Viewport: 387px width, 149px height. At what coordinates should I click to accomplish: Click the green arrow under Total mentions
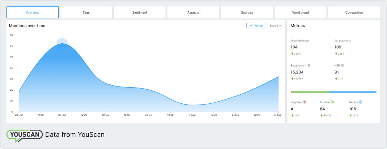tap(292, 53)
